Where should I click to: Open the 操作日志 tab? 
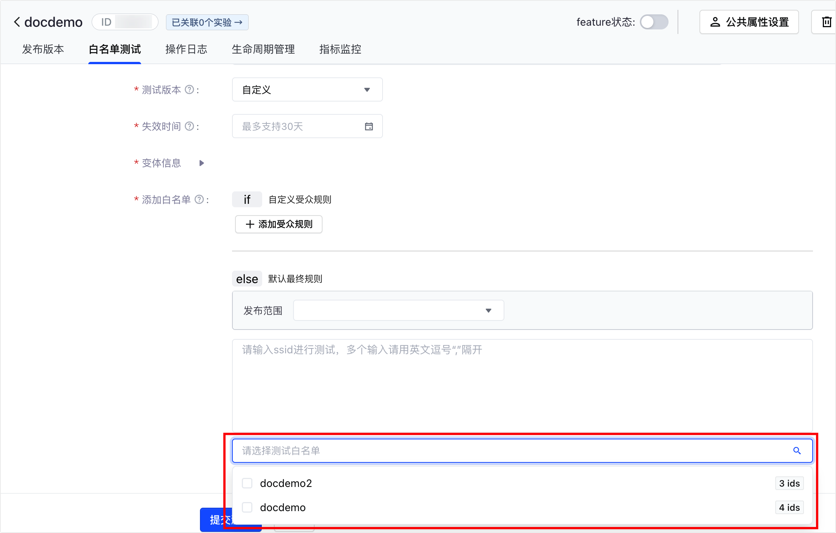[x=186, y=49]
